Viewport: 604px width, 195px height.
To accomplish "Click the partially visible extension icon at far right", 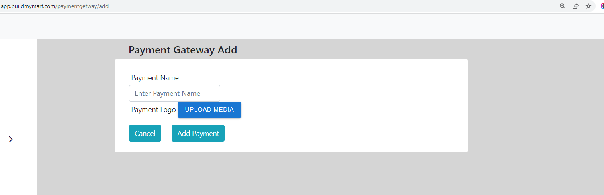I will click(x=602, y=6).
